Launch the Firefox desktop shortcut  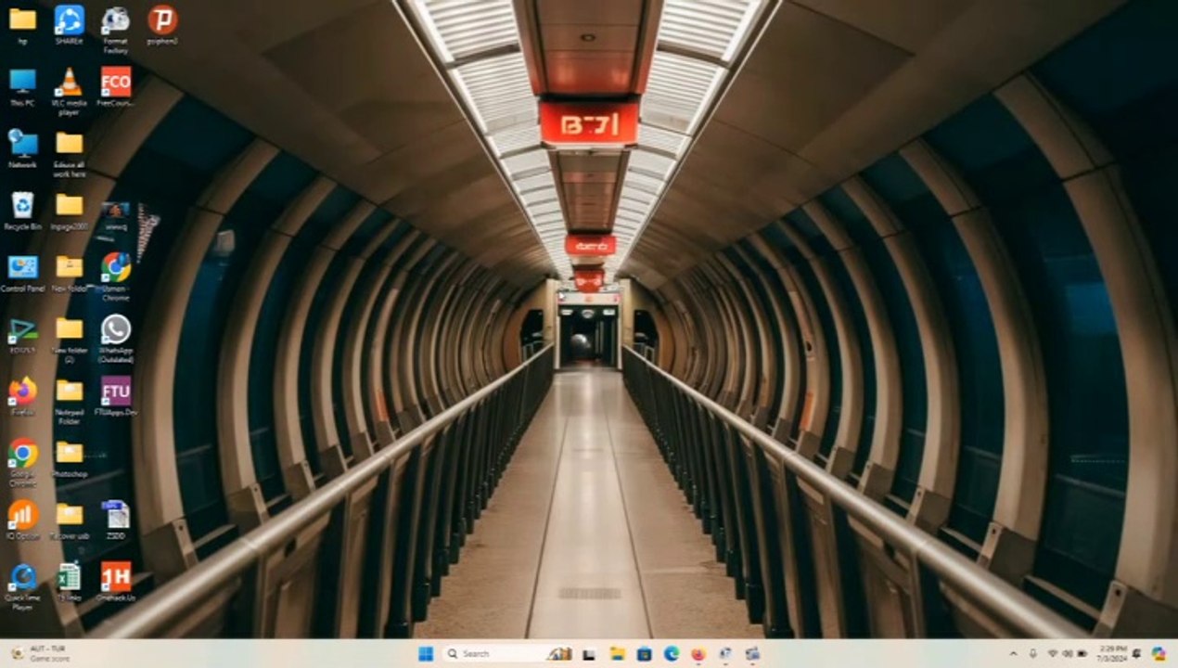coord(22,396)
